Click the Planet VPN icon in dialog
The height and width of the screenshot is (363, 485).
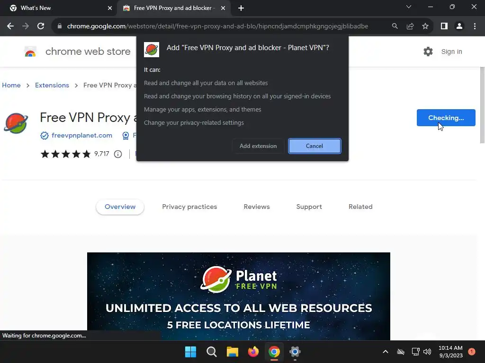(x=152, y=50)
